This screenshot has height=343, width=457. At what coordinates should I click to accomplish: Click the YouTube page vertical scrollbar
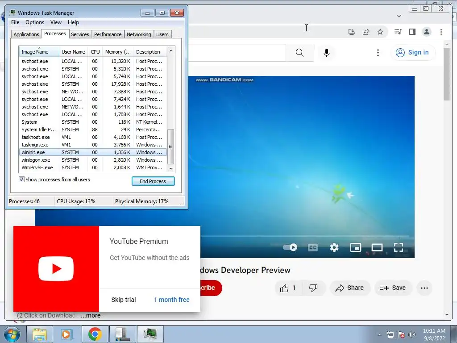[447, 75]
